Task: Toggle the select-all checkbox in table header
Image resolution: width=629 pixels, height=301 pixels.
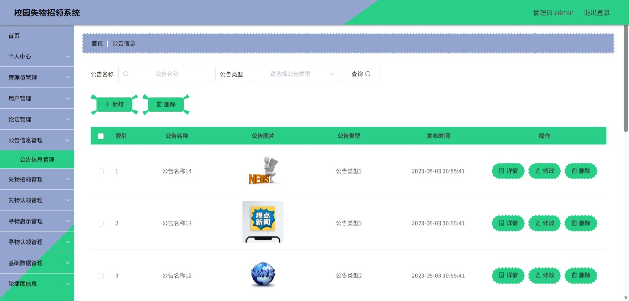Action: tap(101, 136)
